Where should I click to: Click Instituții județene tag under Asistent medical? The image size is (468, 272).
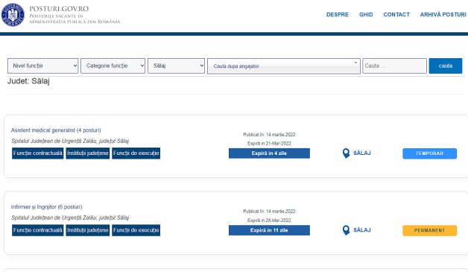[x=88, y=154]
